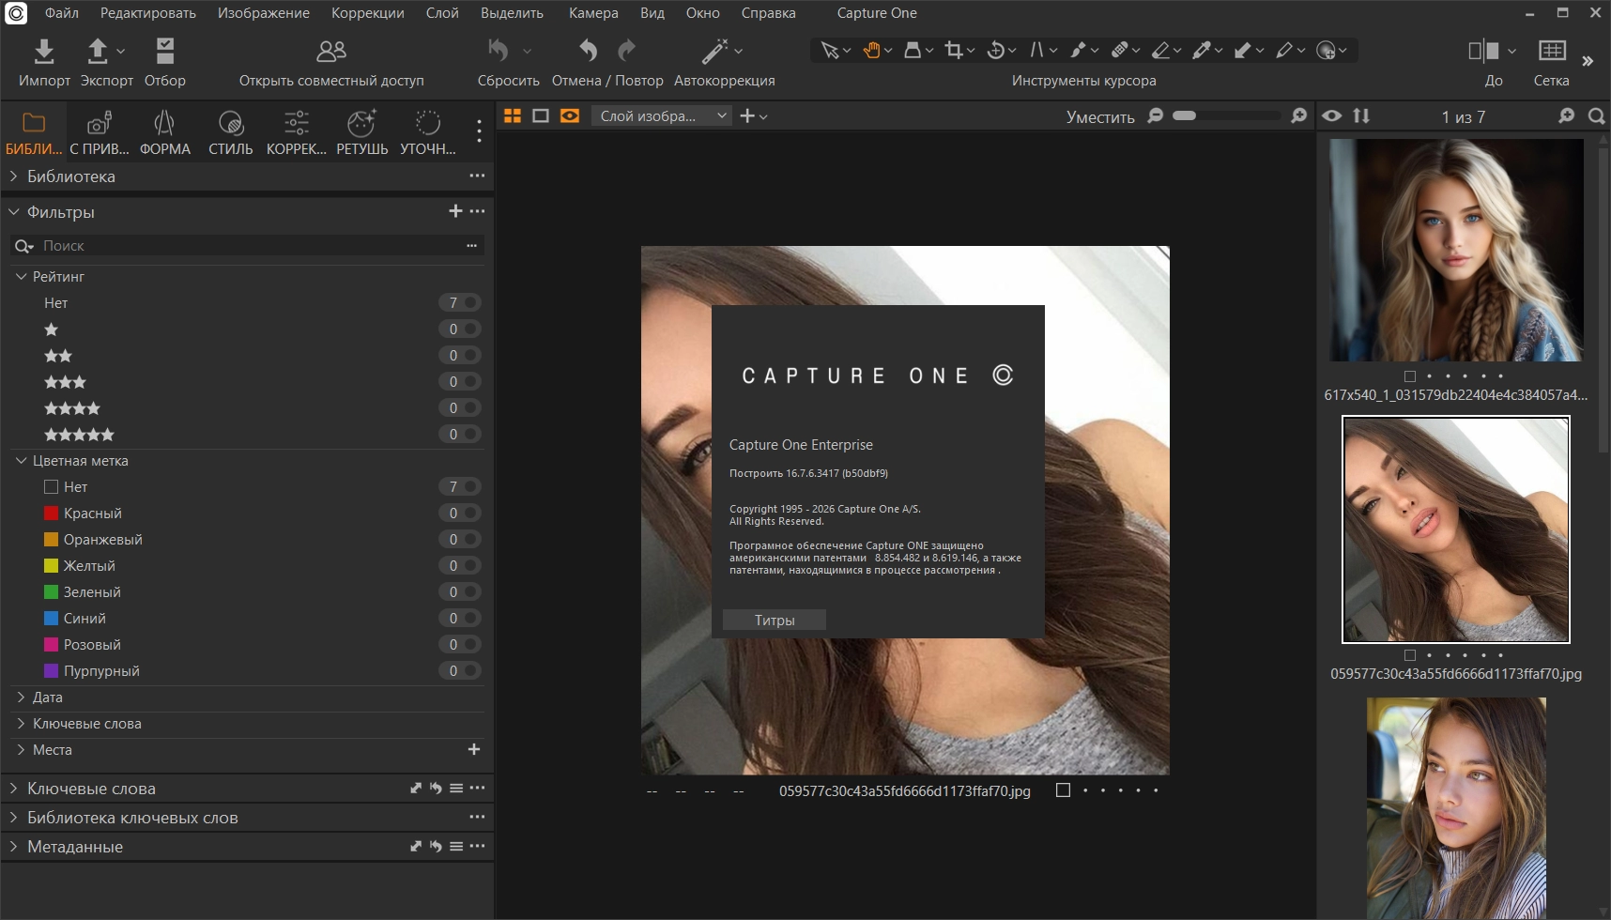Check the 'Нет' color label checkbox
Image resolution: width=1611 pixels, height=920 pixels.
[x=52, y=487]
